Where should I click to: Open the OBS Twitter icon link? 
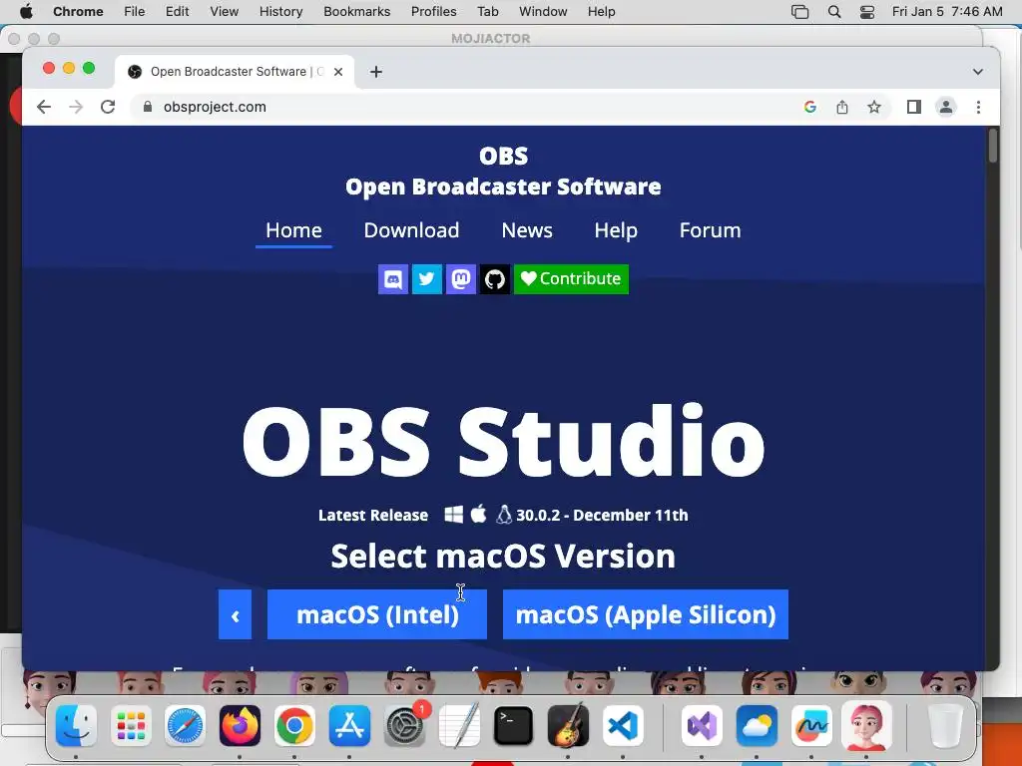coord(427,279)
